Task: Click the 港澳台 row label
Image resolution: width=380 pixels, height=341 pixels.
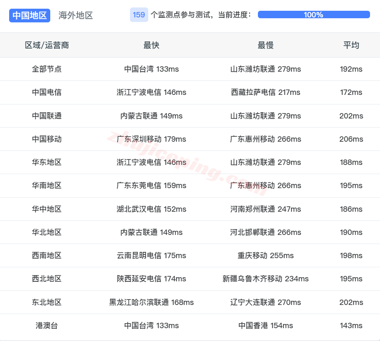Action: (46, 326)
